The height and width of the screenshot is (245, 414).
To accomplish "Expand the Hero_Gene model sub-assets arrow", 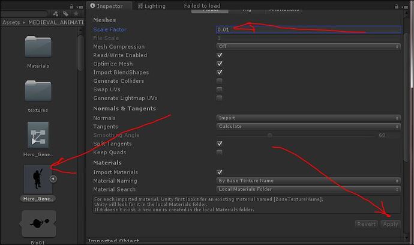I will click(53, 179).
